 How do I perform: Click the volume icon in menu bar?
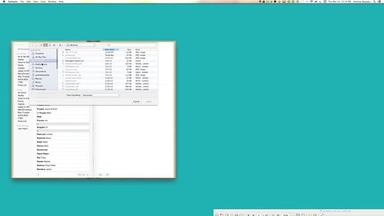(316, 1)
